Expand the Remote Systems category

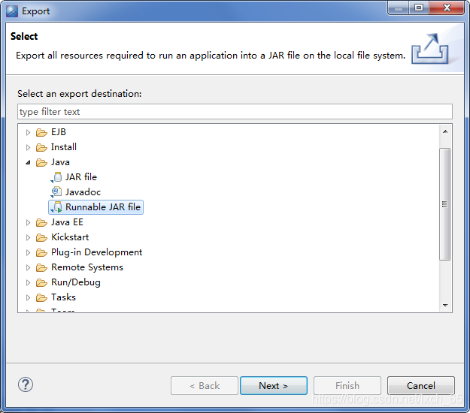[28, 267]
